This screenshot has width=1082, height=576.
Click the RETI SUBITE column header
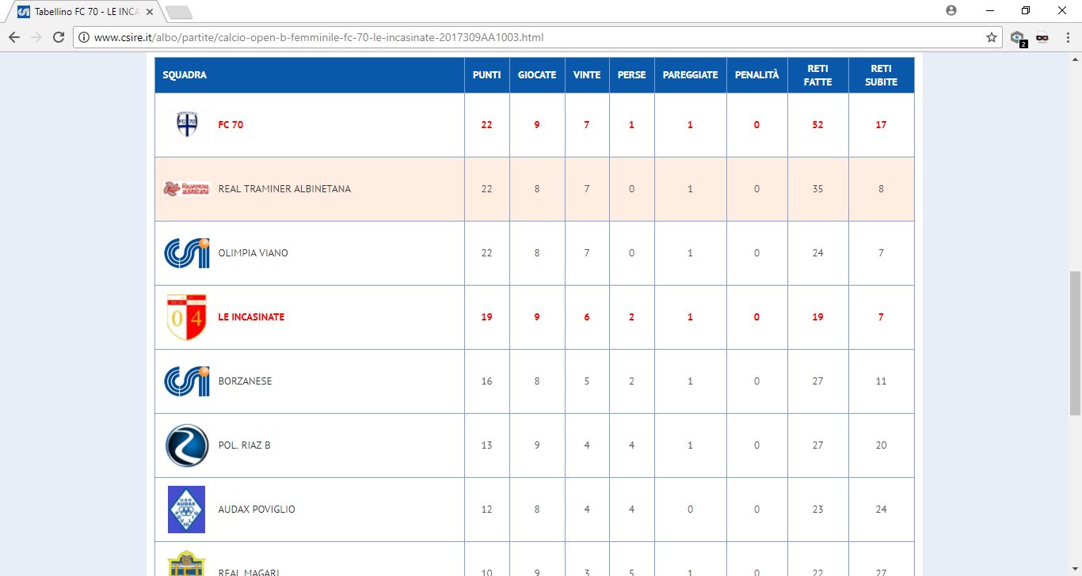[881, 75]
